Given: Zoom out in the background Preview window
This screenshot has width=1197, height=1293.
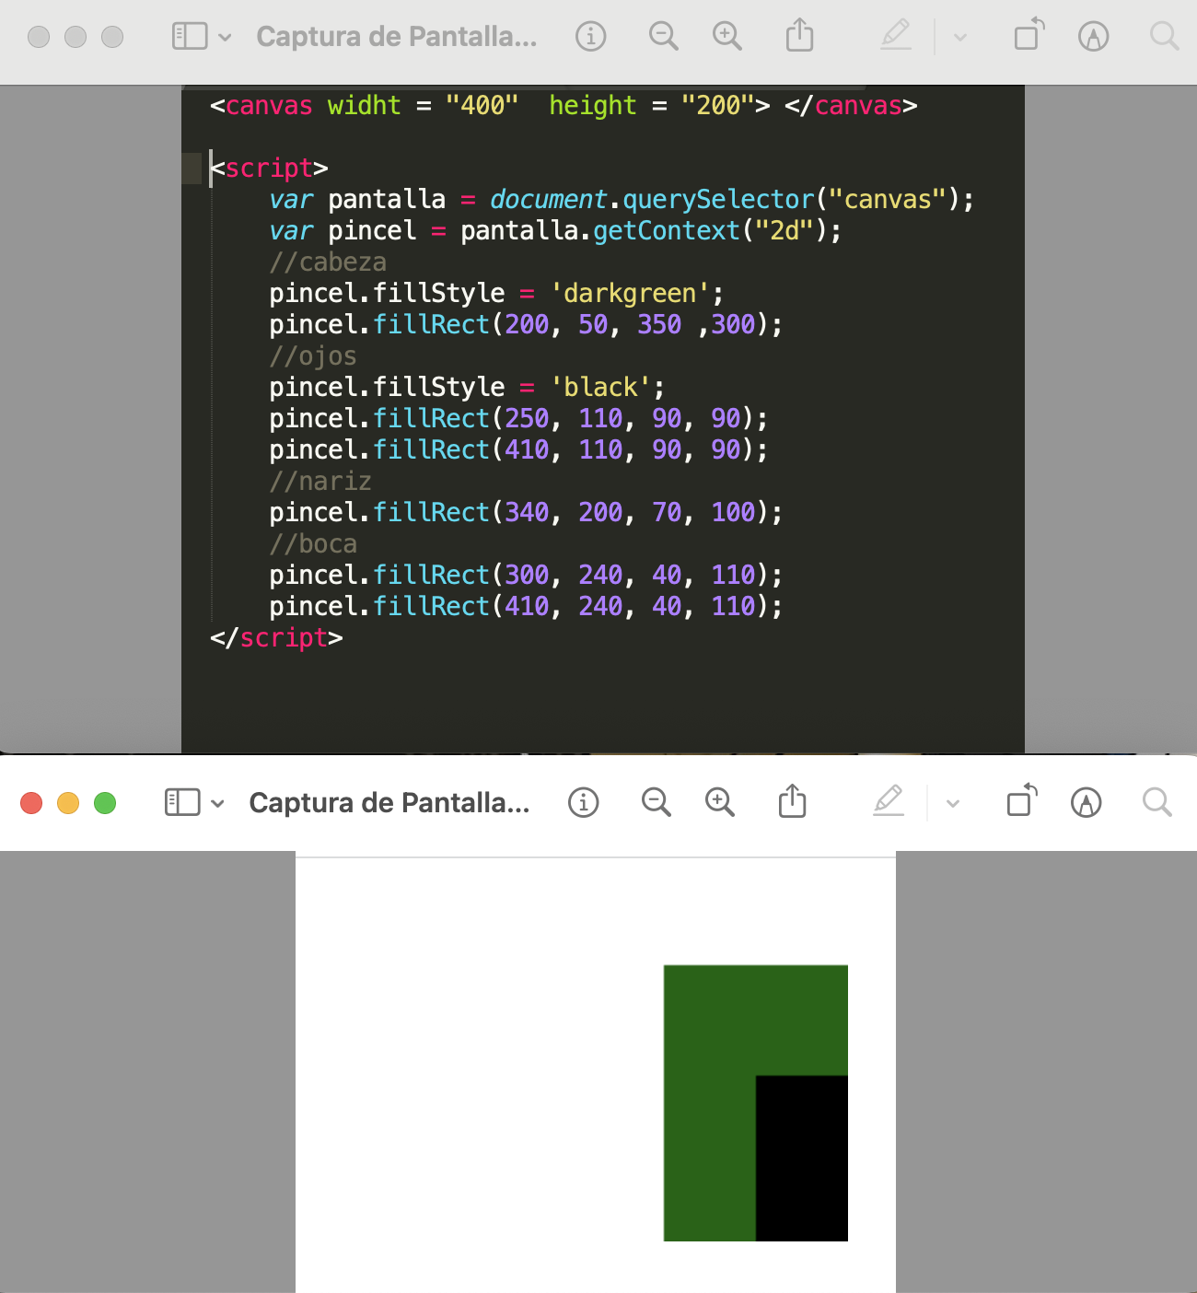Looking at the screenshot, I should pyautogui.click(x=663, y=36).
